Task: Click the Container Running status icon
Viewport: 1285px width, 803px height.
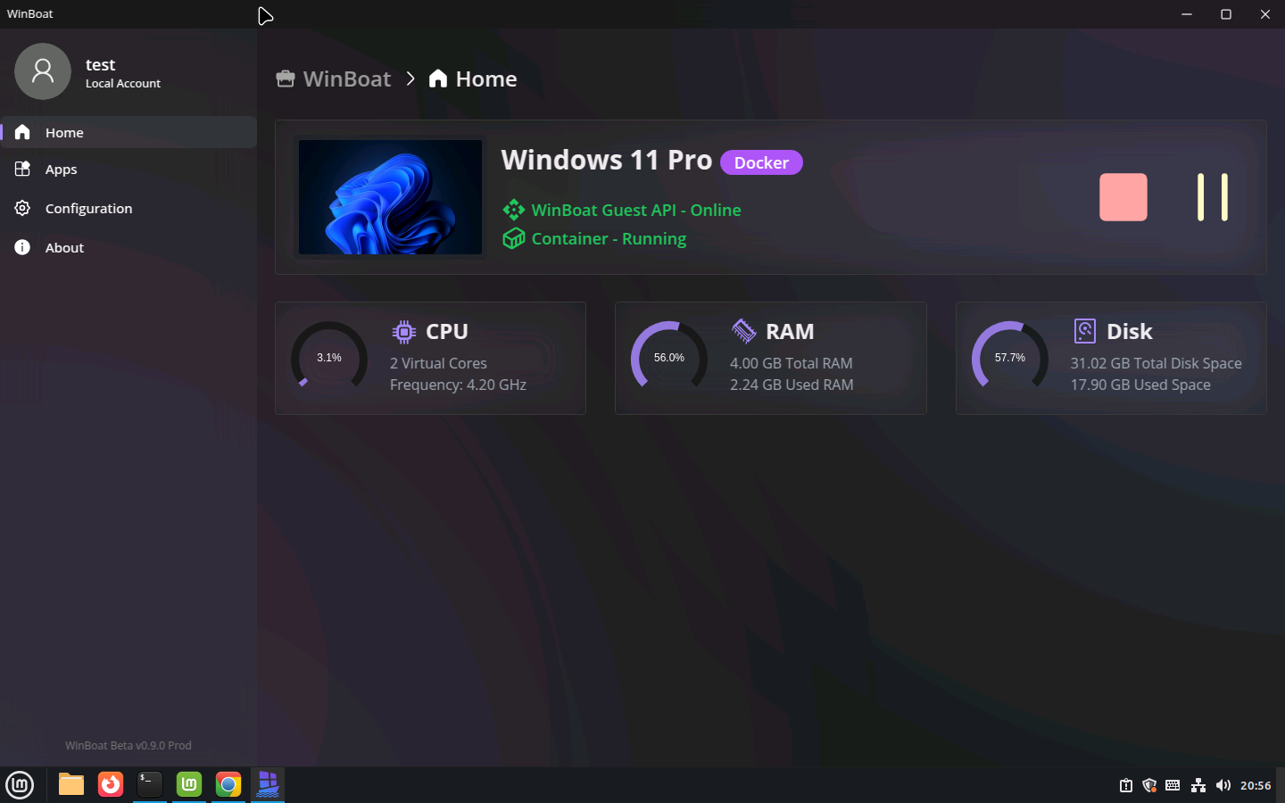Action: pyautogui.click(x=513, y=238)
